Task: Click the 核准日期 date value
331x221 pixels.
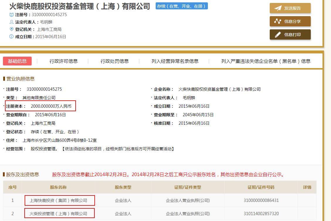Action: coord(194,123)
